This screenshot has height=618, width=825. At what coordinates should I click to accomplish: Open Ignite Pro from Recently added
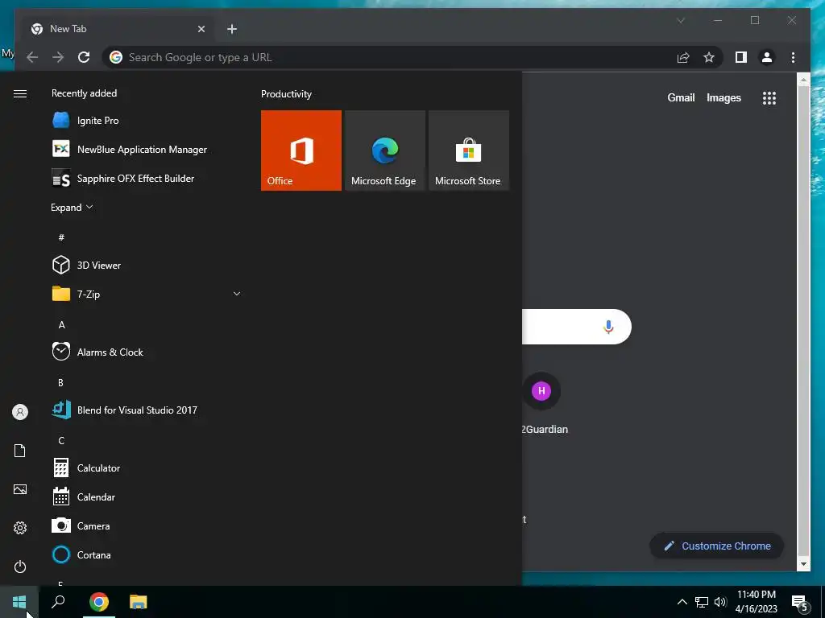[147, 121]
